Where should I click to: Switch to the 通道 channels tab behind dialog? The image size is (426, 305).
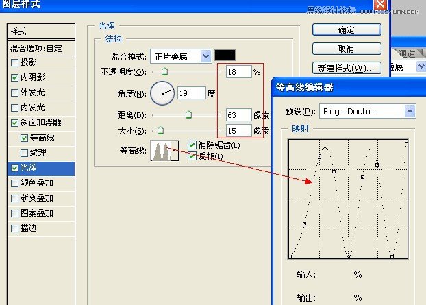click(407, 53)
